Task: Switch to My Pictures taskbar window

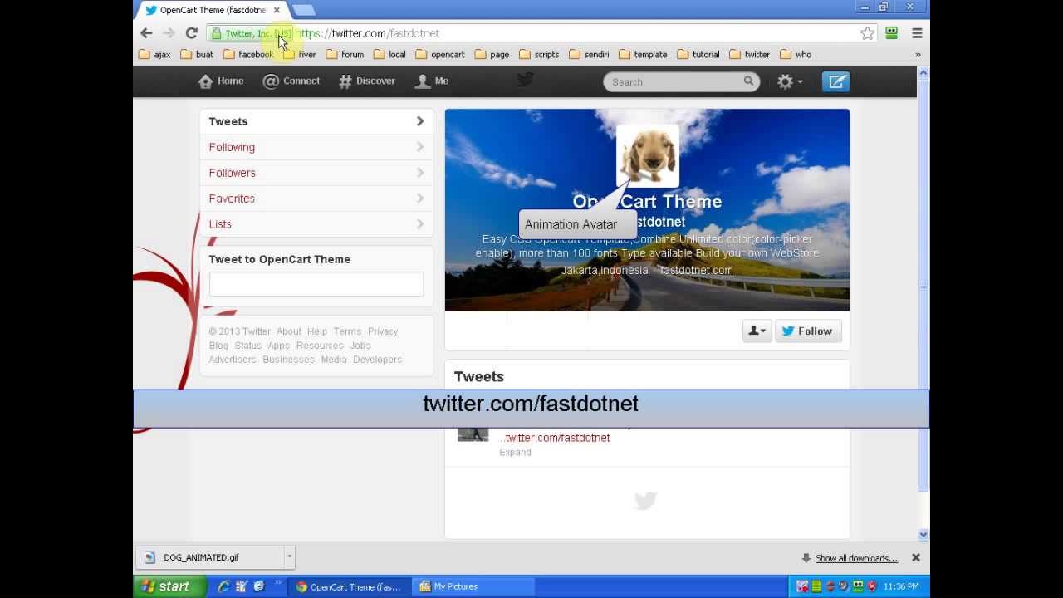Action: pyautogui.click(x=473, y=586)
